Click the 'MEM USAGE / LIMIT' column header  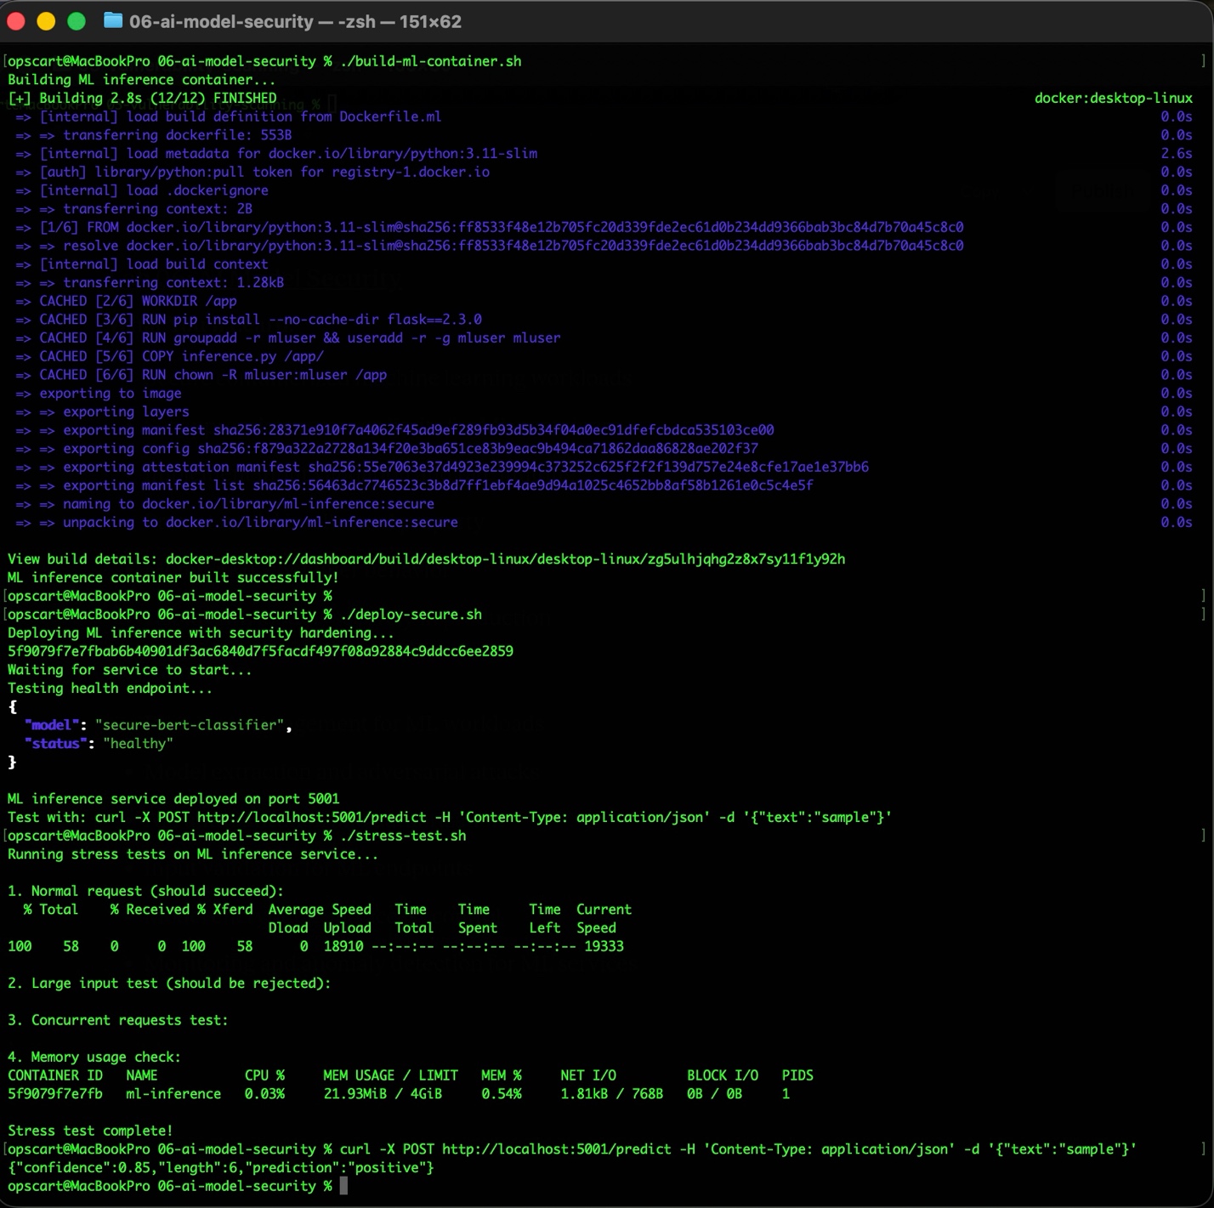(x=391, y=1075)
